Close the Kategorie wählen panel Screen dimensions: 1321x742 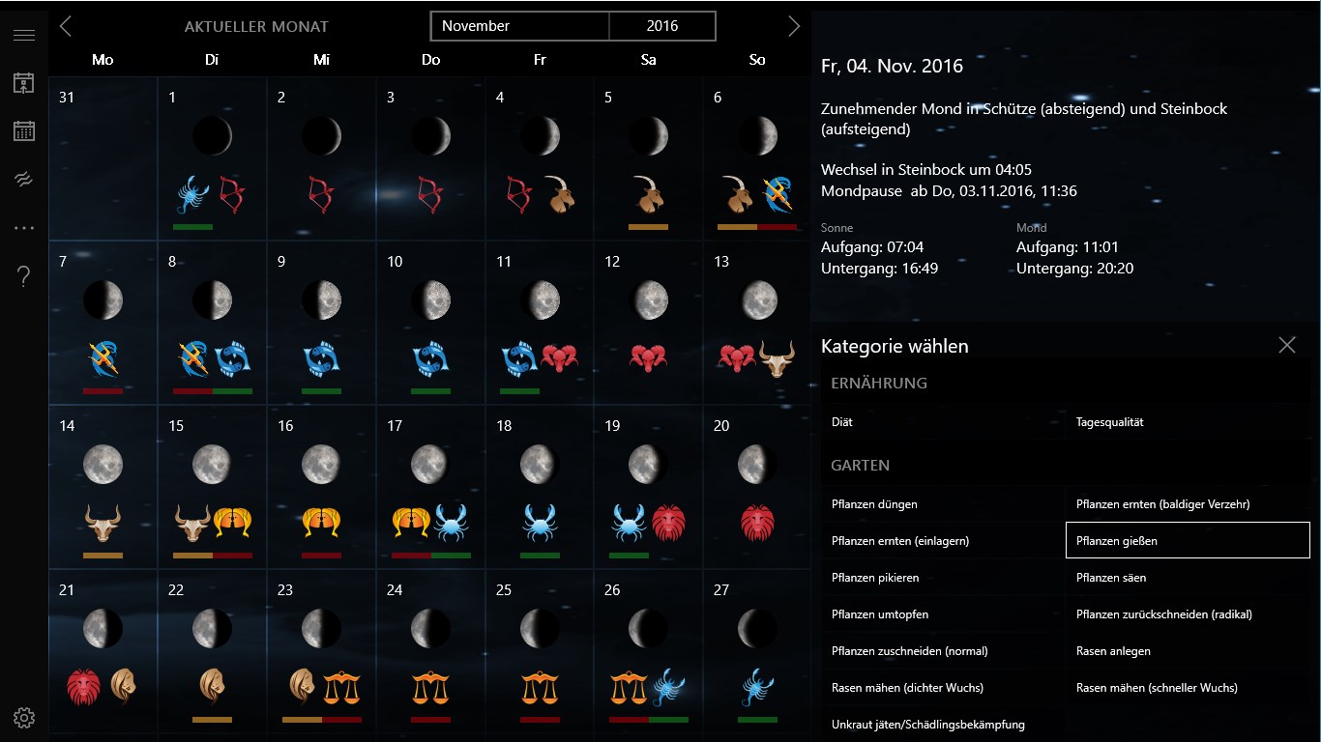point(1286,345)
